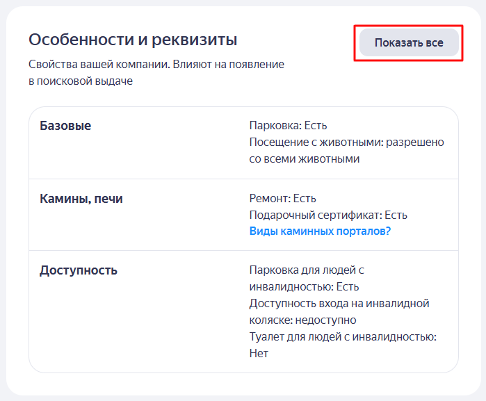
Task: Click the 'Парковка: Есть' property in Базовые
Action: [x=288, y=126]
